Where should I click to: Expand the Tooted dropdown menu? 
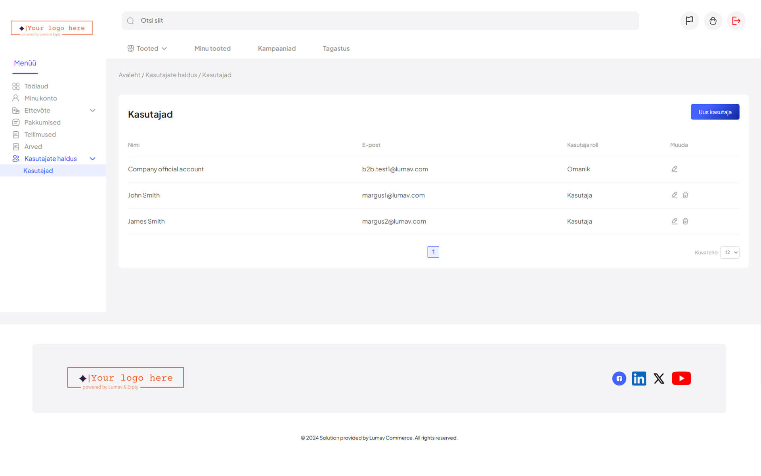pyautogui.click(x=147, y=48)
